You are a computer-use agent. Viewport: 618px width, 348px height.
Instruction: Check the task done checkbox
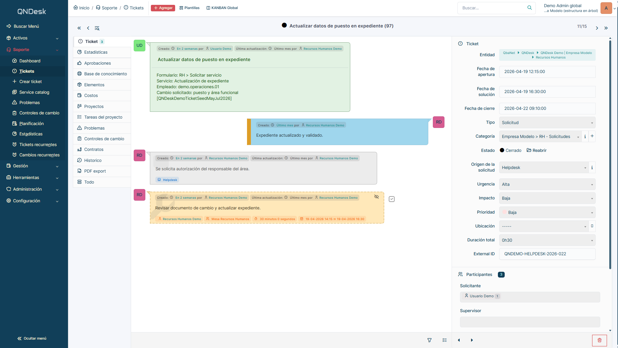point(392,199)
